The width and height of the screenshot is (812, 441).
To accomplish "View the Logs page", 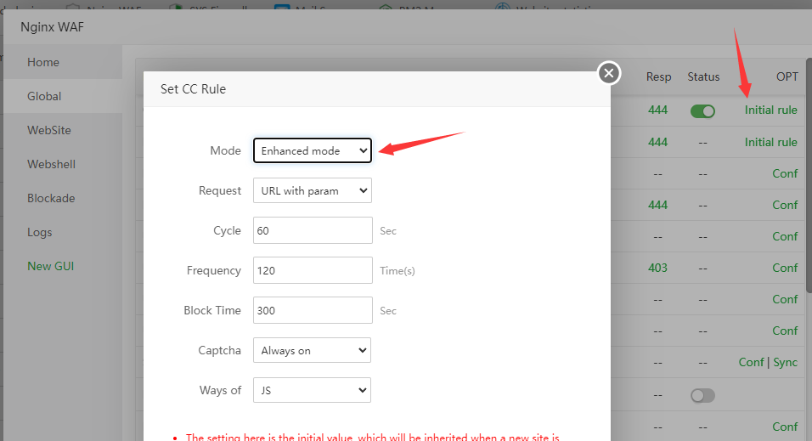I will point(40,232).
